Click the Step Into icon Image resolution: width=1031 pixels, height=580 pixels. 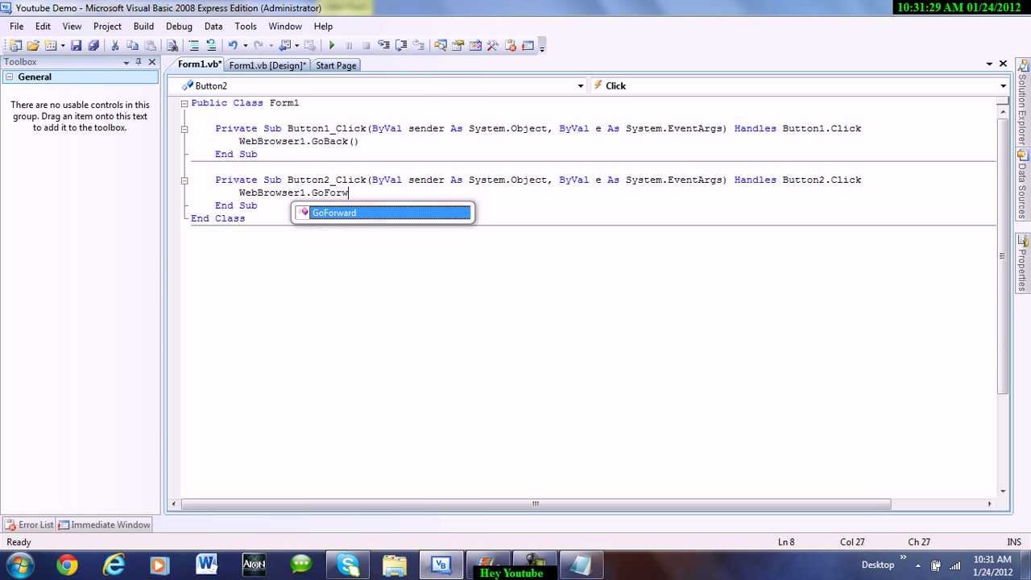(384, 46)
